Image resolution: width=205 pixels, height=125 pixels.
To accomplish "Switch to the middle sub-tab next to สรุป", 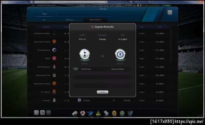I will coord(70,20).
